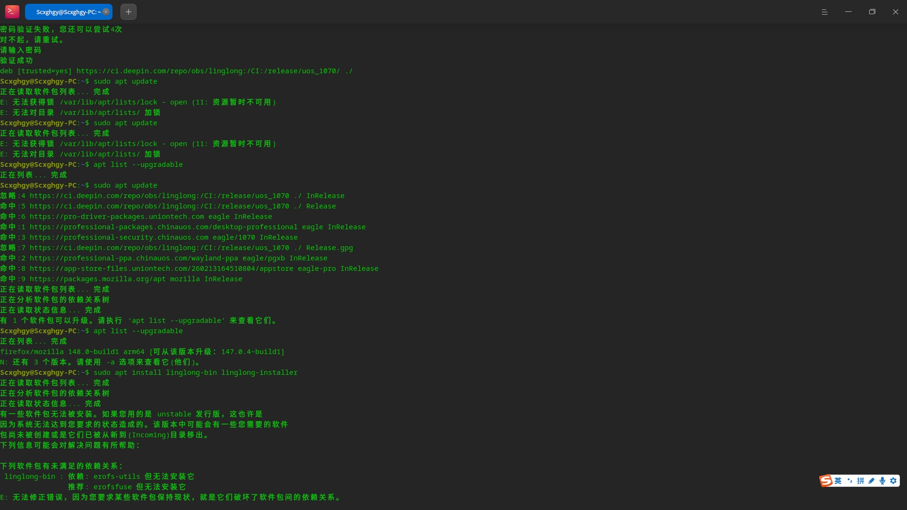The image size is (907, 510).
Task: Toggle the punctuation mode in Sogou bar
Action: 849,481
